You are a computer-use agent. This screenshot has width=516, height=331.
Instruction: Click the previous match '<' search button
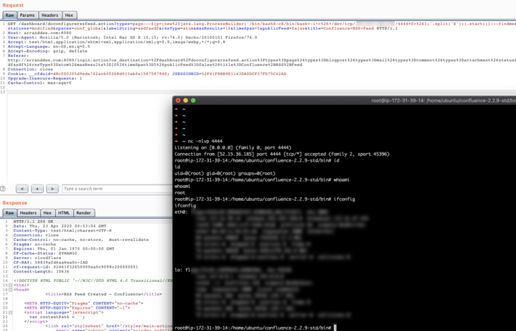pyautogui.click(x=21, y=189)
